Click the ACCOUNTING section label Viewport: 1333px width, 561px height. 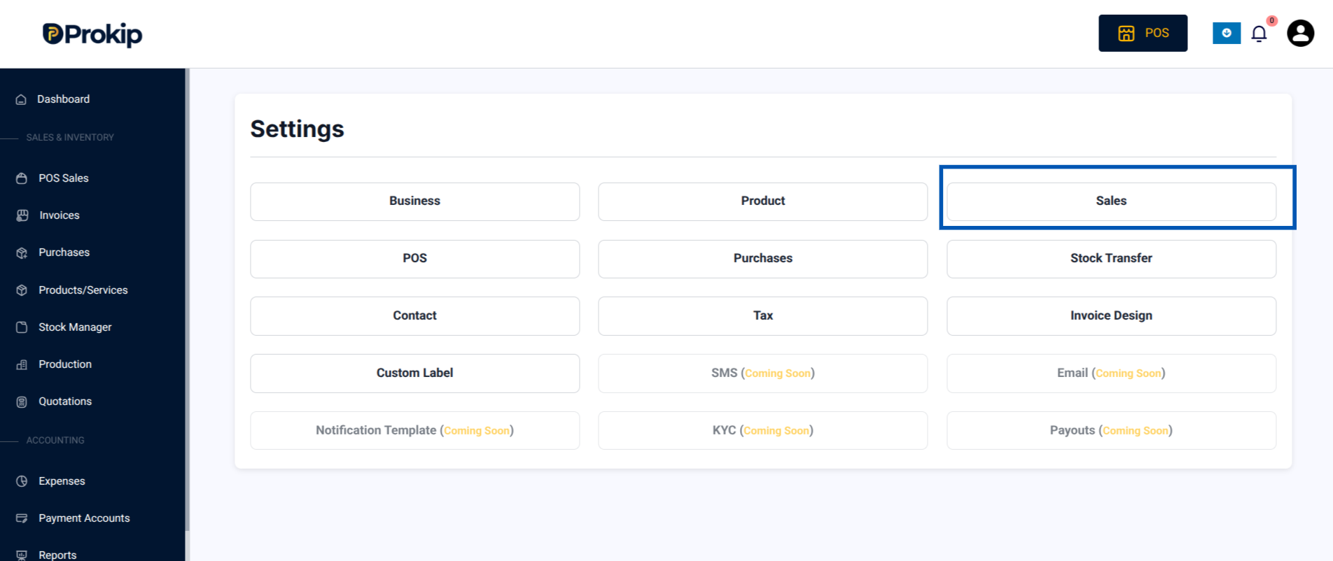(x=55, y=441)
